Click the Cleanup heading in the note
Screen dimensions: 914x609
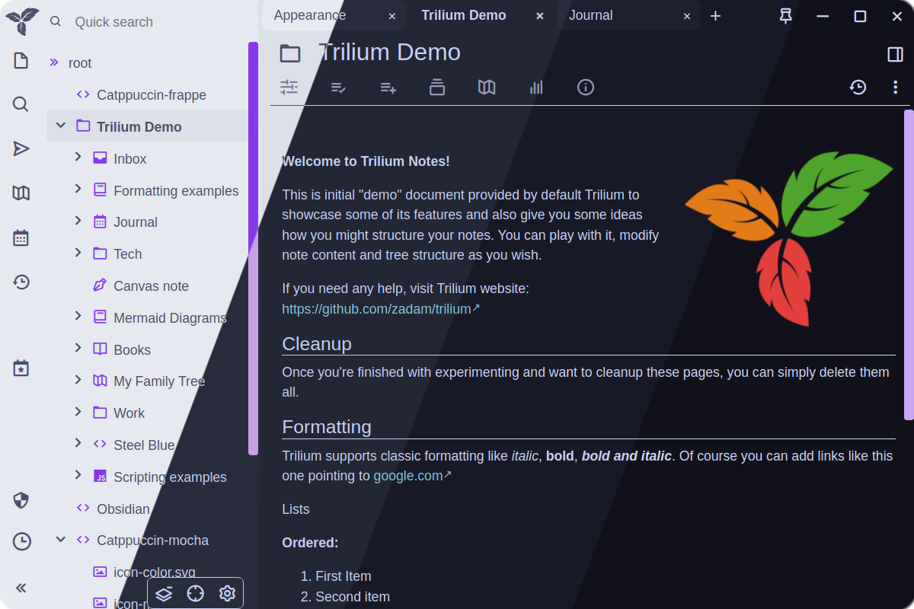pos(317,344)
